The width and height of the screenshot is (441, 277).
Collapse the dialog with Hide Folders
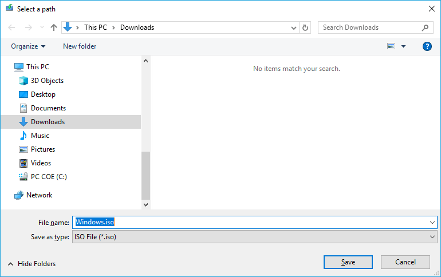31,264
